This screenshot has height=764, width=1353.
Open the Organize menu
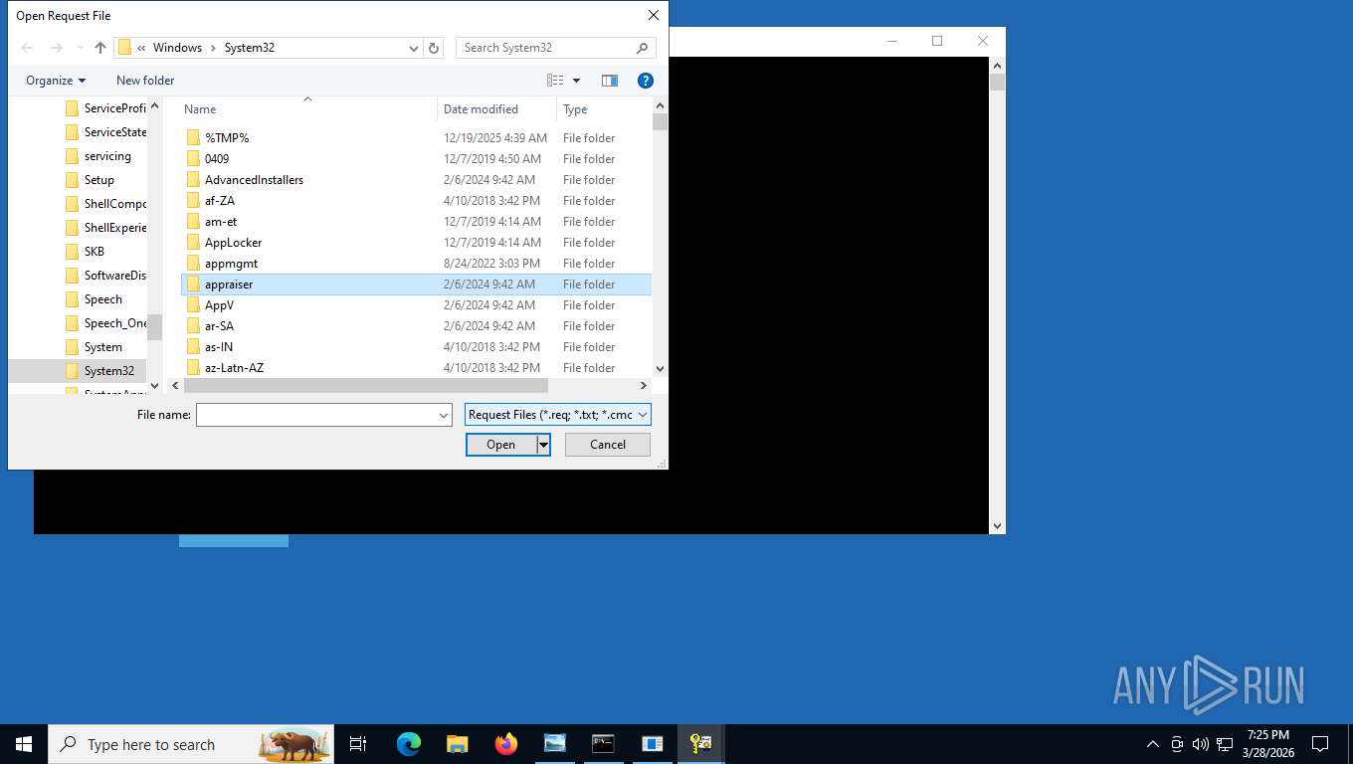click(56, 81)
